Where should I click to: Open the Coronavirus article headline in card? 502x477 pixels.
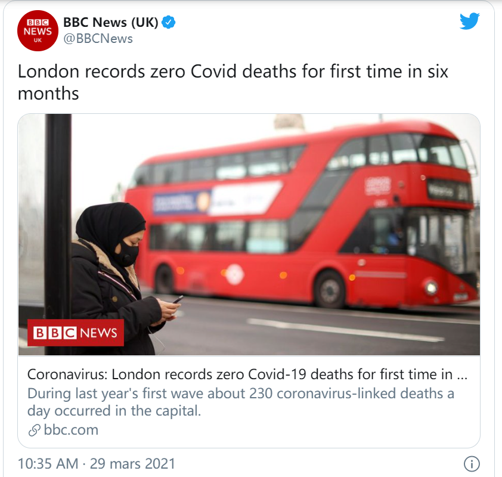247,374
